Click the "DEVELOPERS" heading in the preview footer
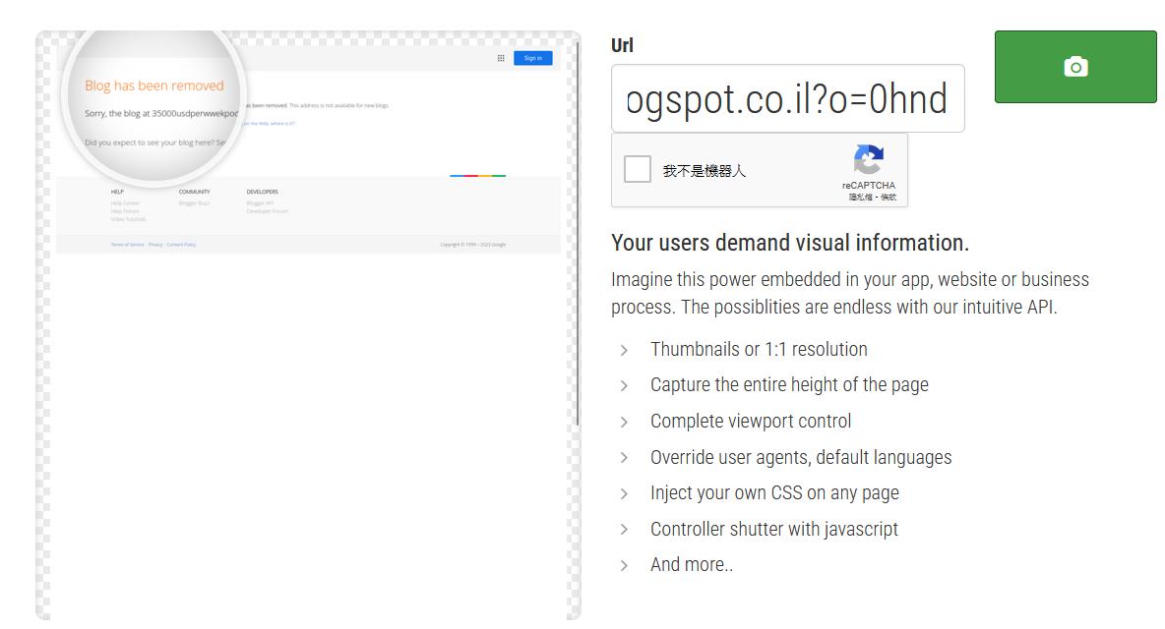1165x629 pixels. click(x=263, y=192)
